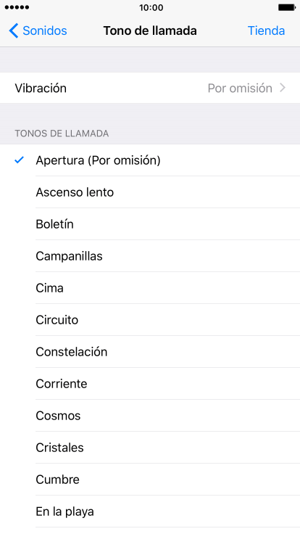Viewport: 300px width, 534px height.
Task: Tap the 10:00 clock in status bar
Action: pyautogui.click(x=151, y=7)
